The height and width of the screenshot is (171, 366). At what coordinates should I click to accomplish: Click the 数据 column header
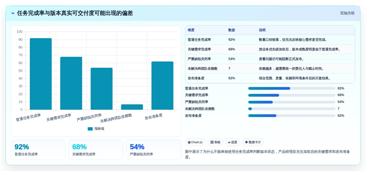[x=232, y=30]
